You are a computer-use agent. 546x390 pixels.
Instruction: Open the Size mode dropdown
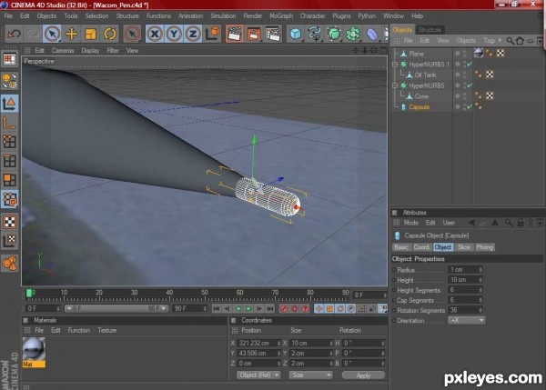coord(310,375)
